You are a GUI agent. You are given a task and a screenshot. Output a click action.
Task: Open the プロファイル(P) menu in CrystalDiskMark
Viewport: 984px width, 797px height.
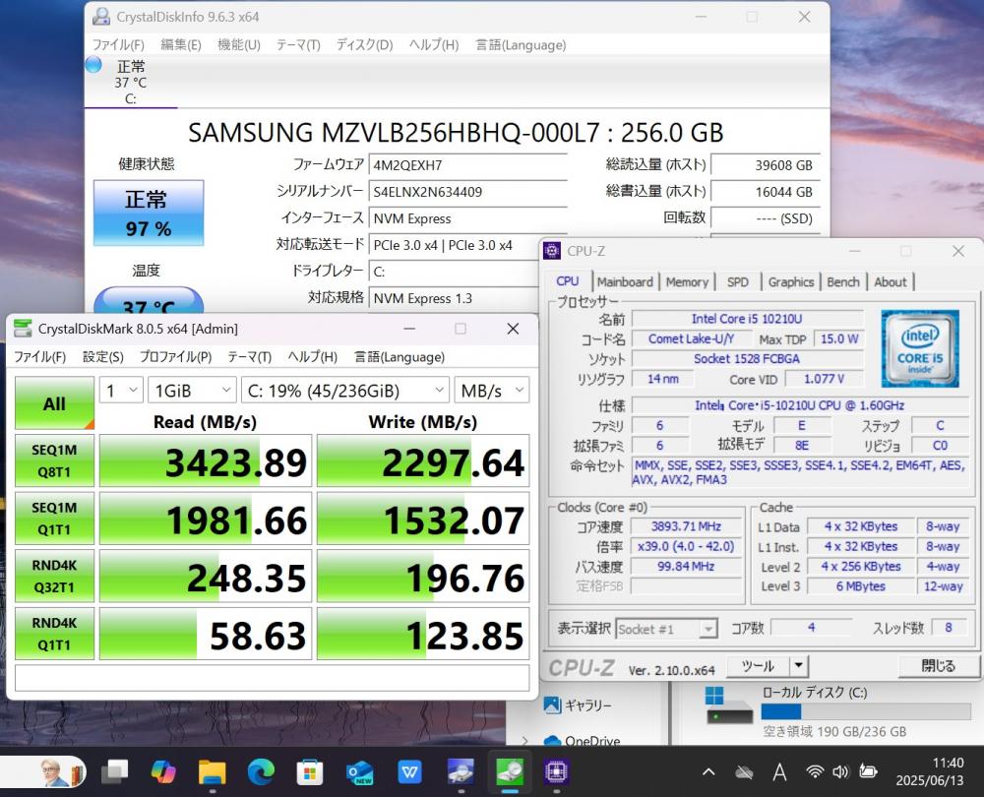point(176,356)
